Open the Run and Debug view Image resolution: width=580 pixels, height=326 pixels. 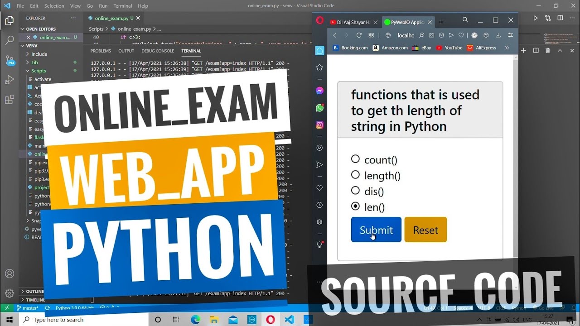point(10,80)
